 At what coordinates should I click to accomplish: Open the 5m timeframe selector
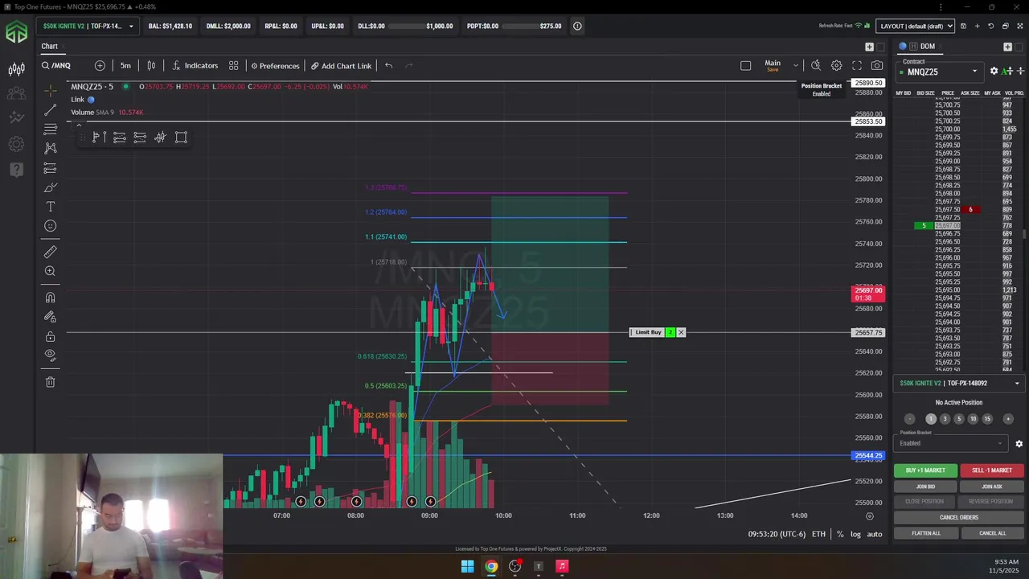pos(126,65)
